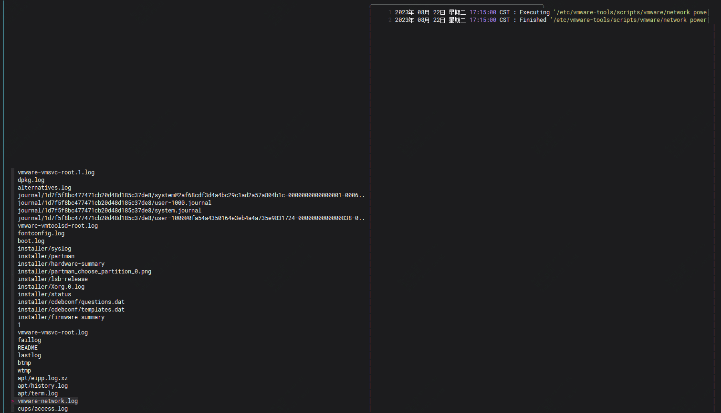
Task: Choose installer/syslog from the list
Action: [x=44, y=249]
